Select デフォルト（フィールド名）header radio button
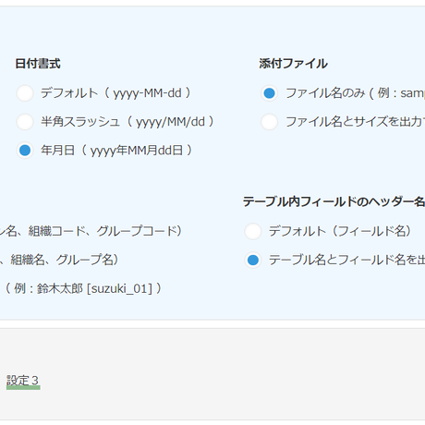The height and width of the screenshot is (425, 425). [253, 231]
